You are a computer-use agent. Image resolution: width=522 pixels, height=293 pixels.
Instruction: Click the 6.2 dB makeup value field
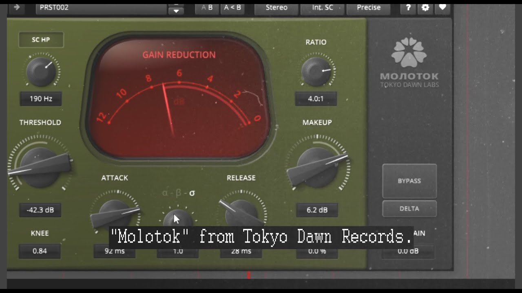pos(317,210)
